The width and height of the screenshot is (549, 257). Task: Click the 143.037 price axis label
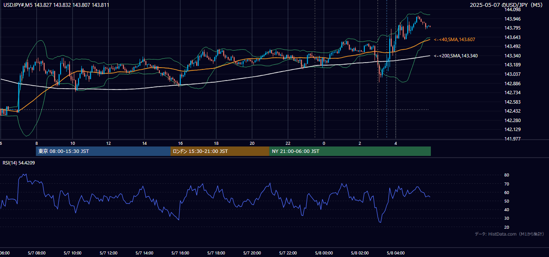512,74
